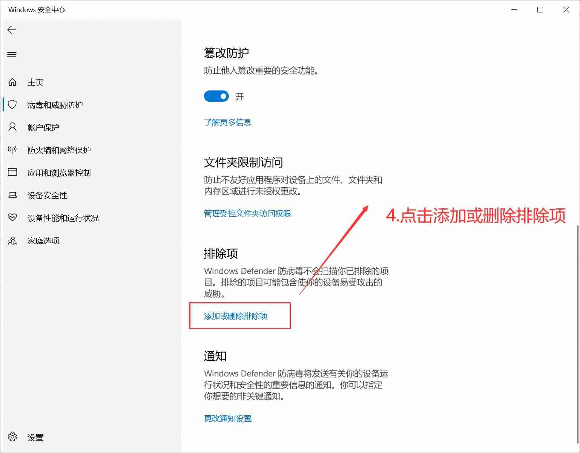Viewport: 580px width, 453px height.
Task: Open 帐户保护 from the sidebar
Action: tap(43, 127)
